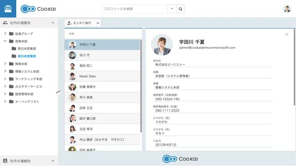Screen dimensions: 296x166
Task: Select the 情報システム本部 folder
Action: pyautogui.click(x=27, y=71)
